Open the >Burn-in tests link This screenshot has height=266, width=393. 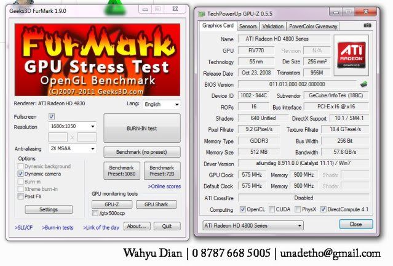[x=58, y=228]
